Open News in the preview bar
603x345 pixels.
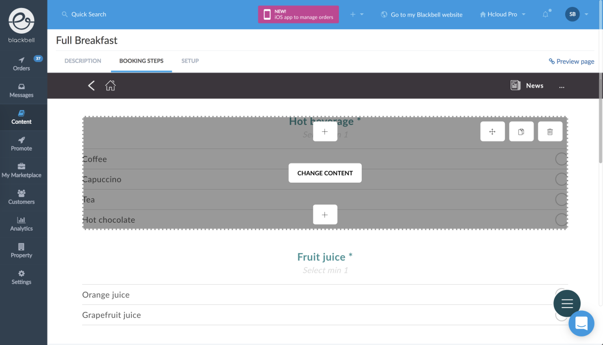[x=527, y=85]
